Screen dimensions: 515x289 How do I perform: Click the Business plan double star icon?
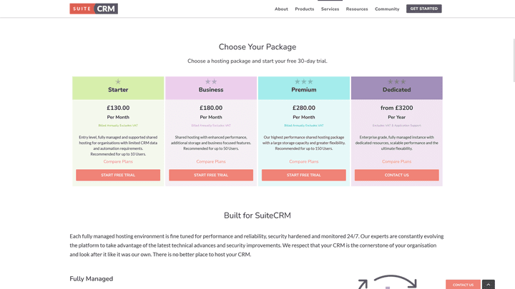(211, 82)
